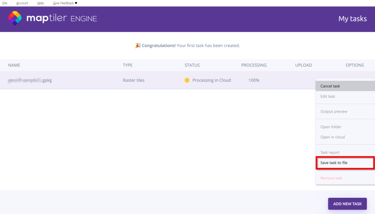The image size is (375, 214).
Task: Choose Cancel task from options menu
Action: [x=330, y=86]
